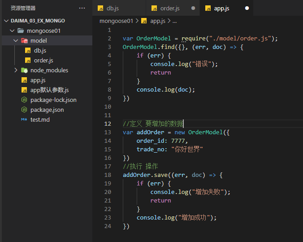Viewport: 303px width, 242px height.
Task: Collapse the DAIMA_03_EX_MONGO root folder
Action: [6, 21]
